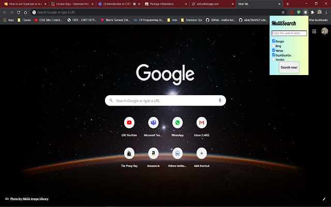Switch to License Keys - Gumroad tab
Viewport: 331px width, 207px height.
click(x=72, y=4)
